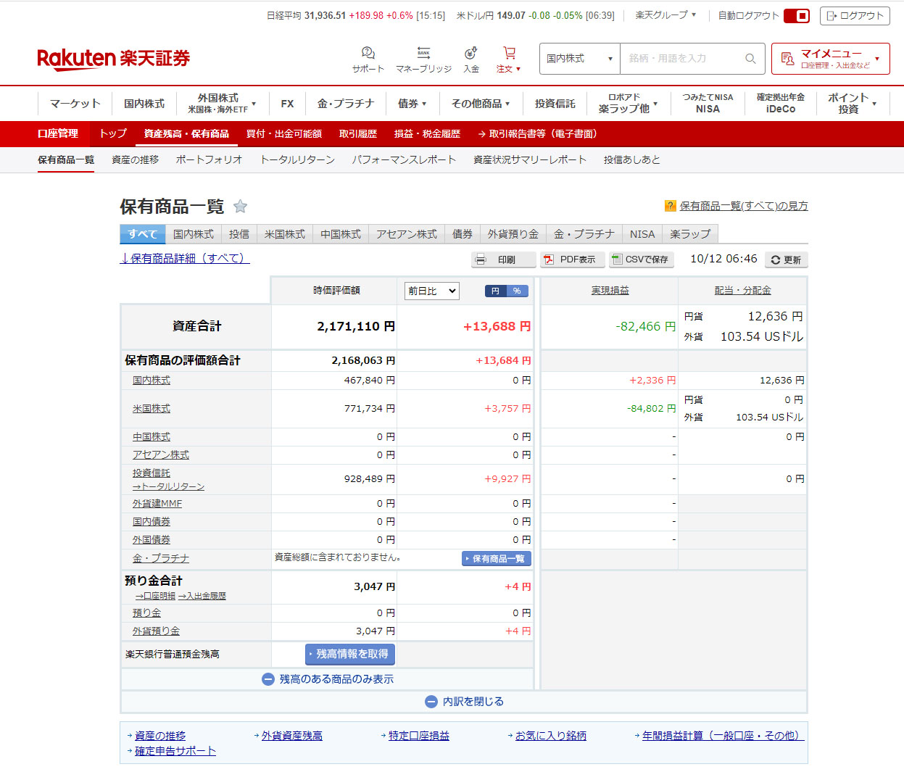
Task: Open the 投資信託 holdings link
Action: [x=151, y=473]
